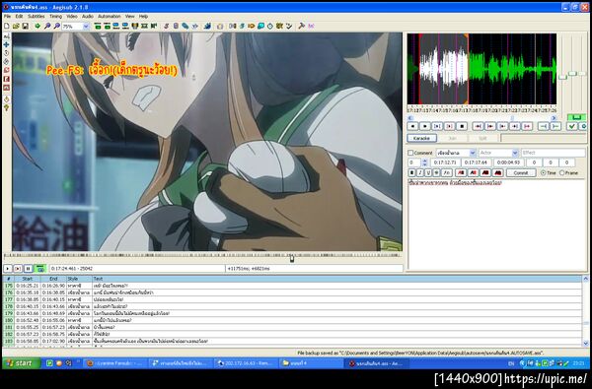The width and height of the screenshot is (592, 389).
Task: Play video from the video control bar
Action: [x=8, y=269]
